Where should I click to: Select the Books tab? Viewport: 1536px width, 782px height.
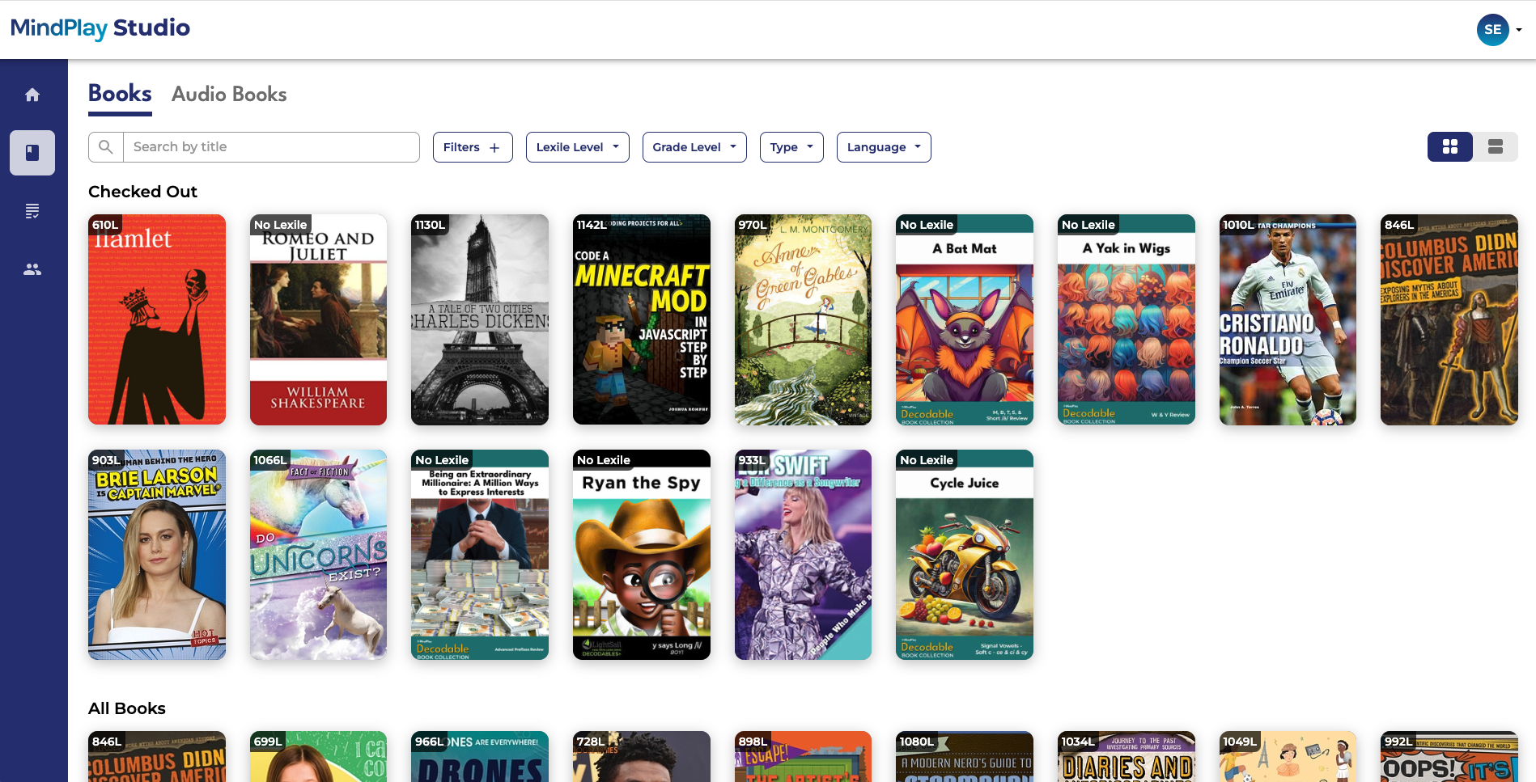120,95
